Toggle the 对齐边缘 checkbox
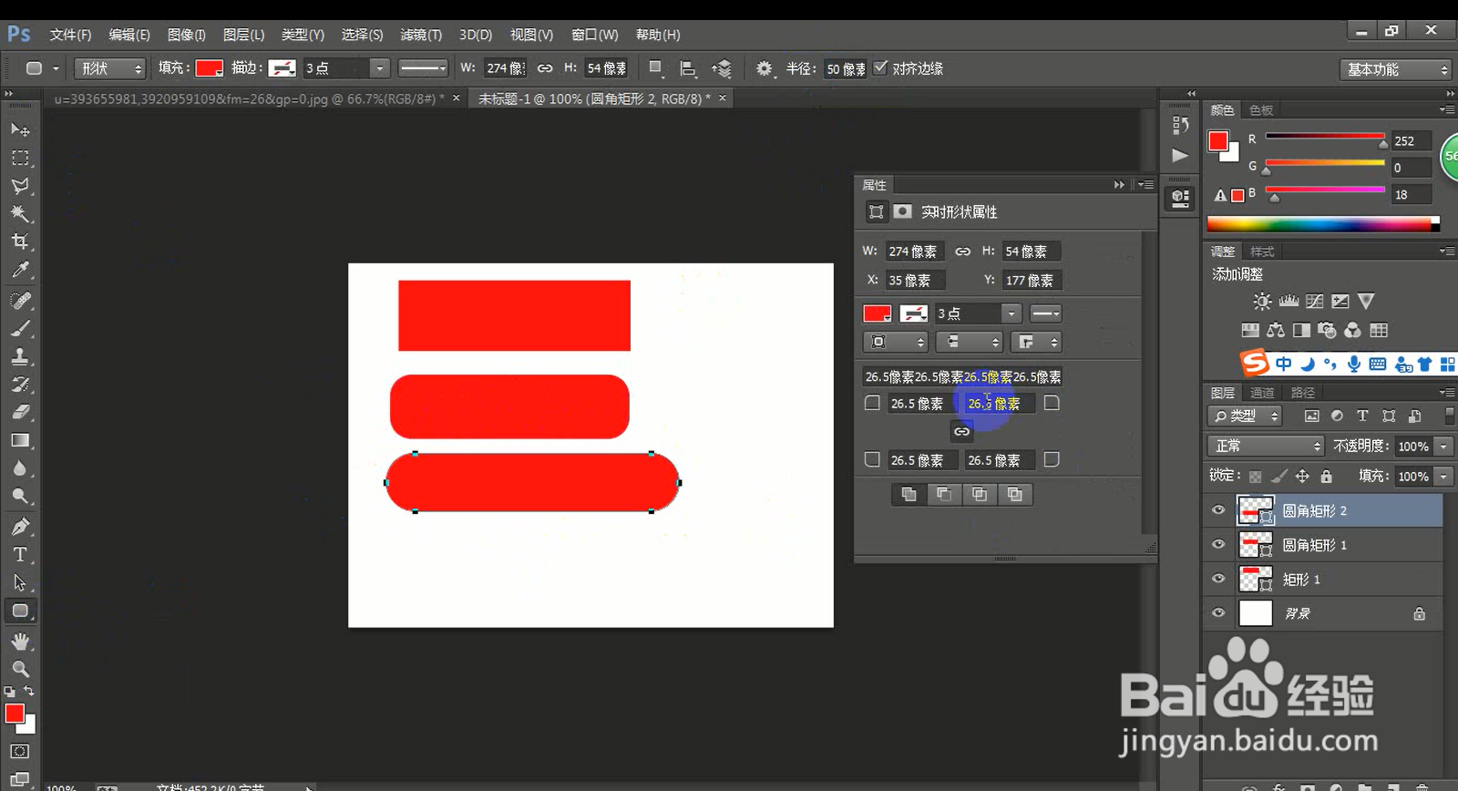Image resolution: width=1458 pixels, height=791 pixels. click(x=880, y=67)
